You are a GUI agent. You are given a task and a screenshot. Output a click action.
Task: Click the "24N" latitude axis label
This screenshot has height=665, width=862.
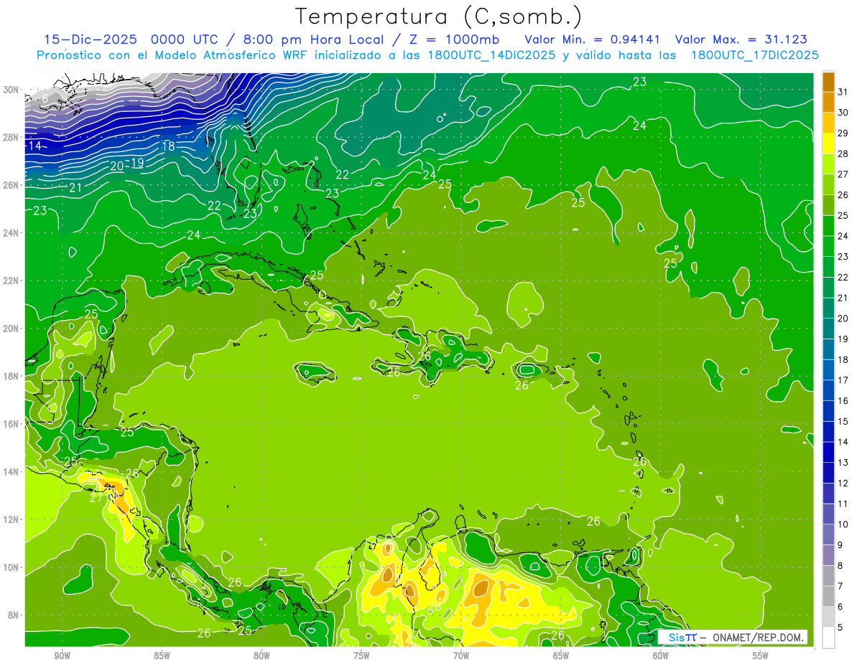click(11, 233)
